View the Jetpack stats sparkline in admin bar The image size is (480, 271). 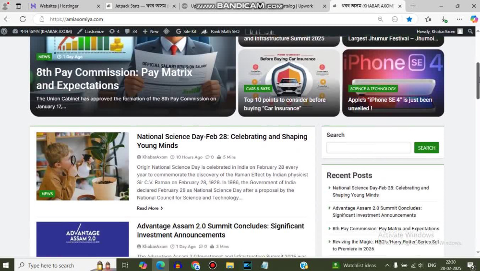coord(260,32)
